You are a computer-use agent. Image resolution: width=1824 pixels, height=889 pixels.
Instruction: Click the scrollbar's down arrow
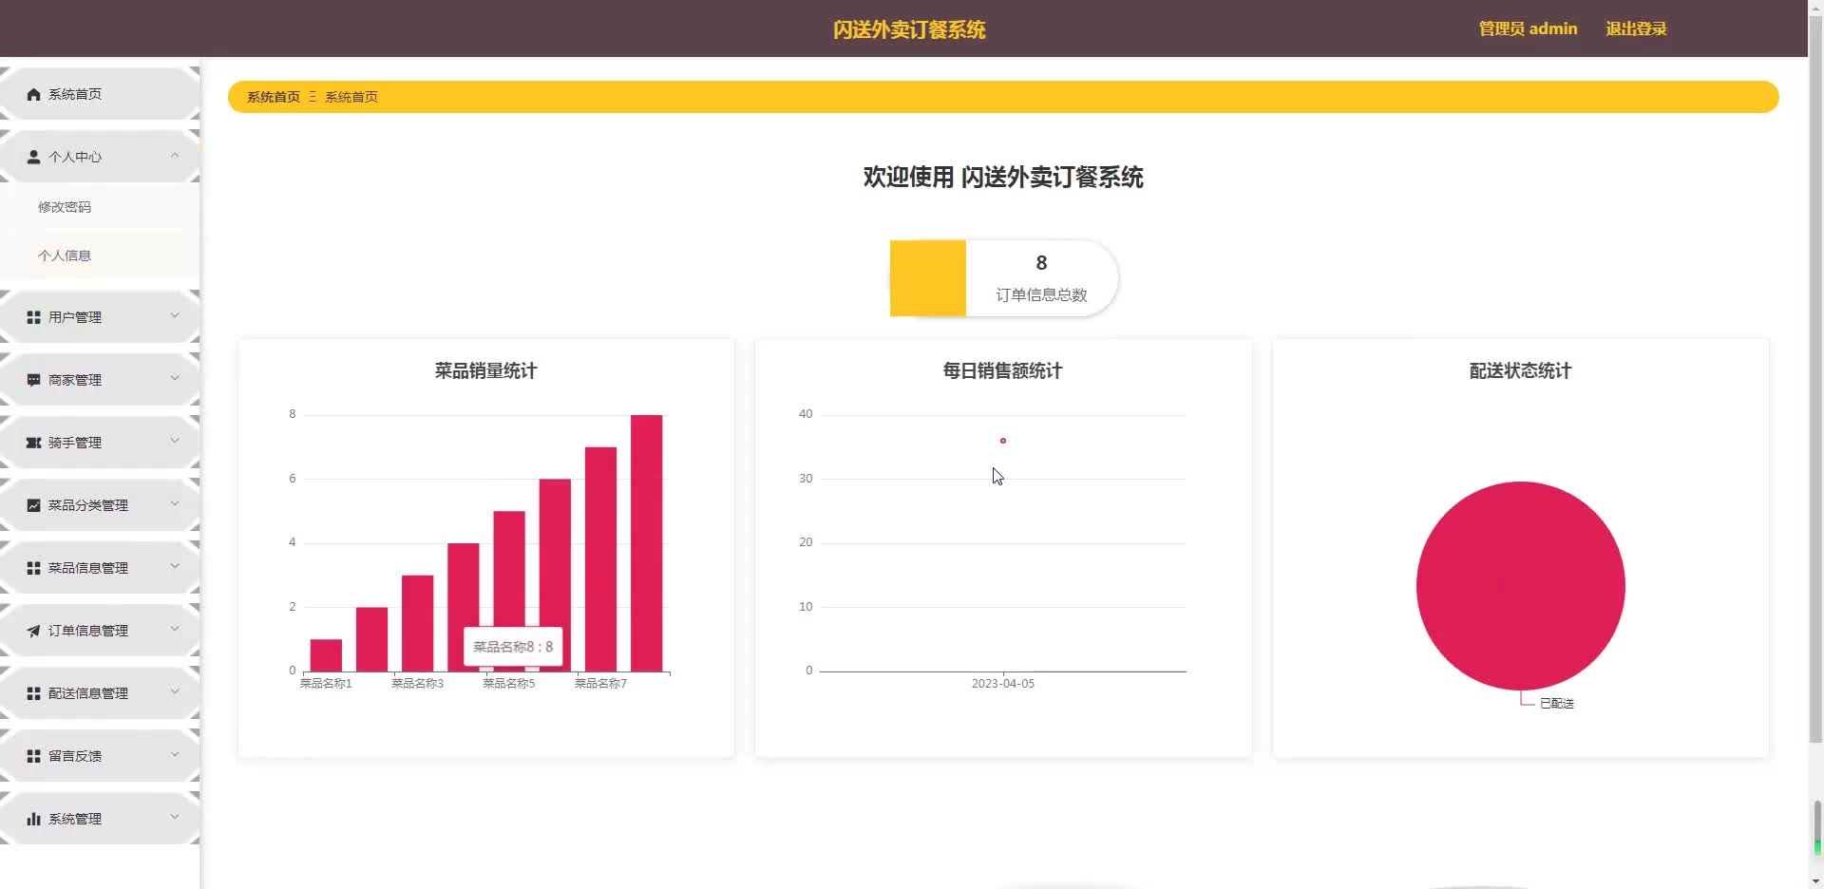pos(1816,881)
